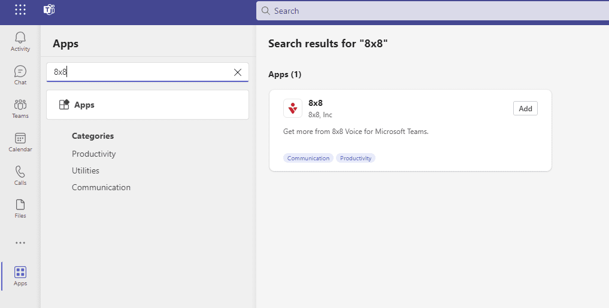The height and width of the screenshot is (308, 609).
Task: Add the 8x8 app
Action: (525, 109)
